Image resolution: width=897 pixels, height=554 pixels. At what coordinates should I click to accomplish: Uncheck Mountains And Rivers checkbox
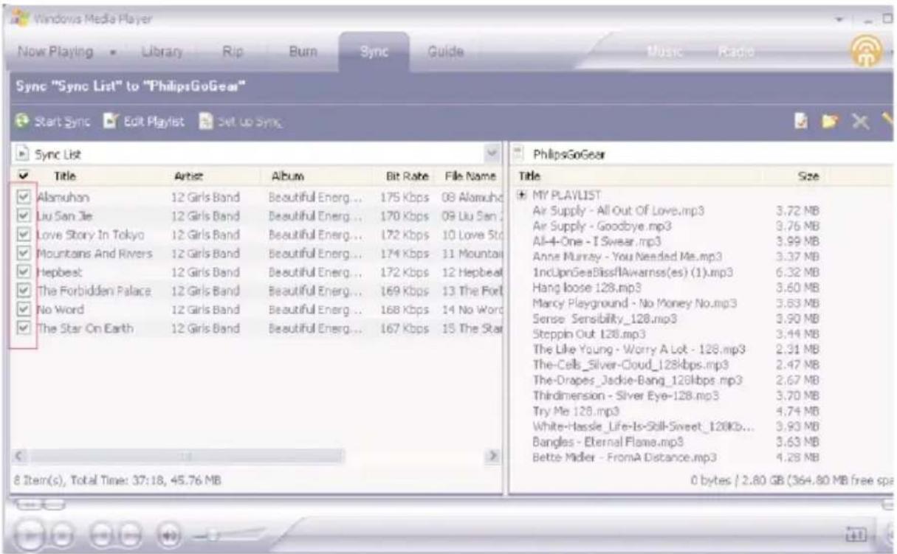(23, 253)
